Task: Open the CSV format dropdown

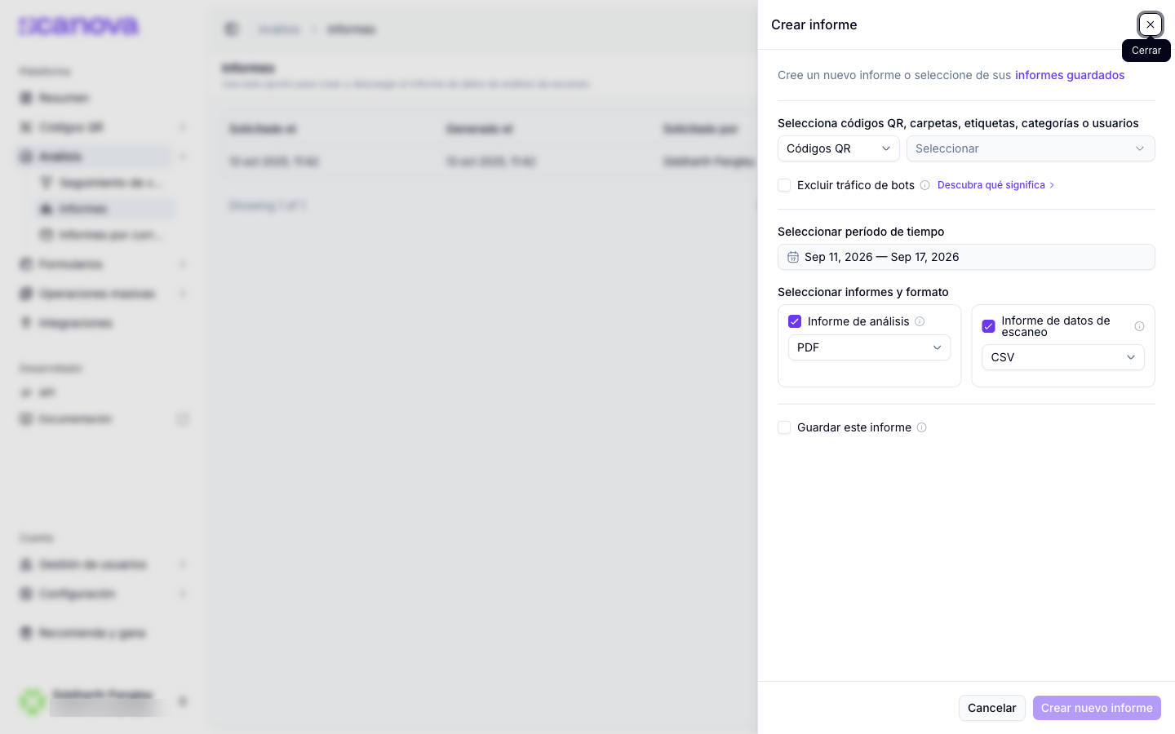Action: 1063,357
